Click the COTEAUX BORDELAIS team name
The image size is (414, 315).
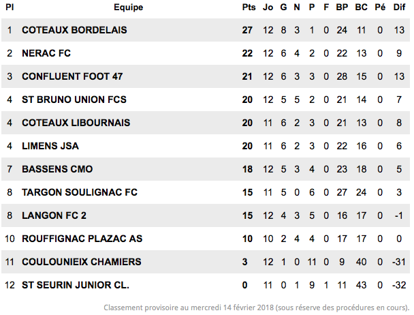74,30
